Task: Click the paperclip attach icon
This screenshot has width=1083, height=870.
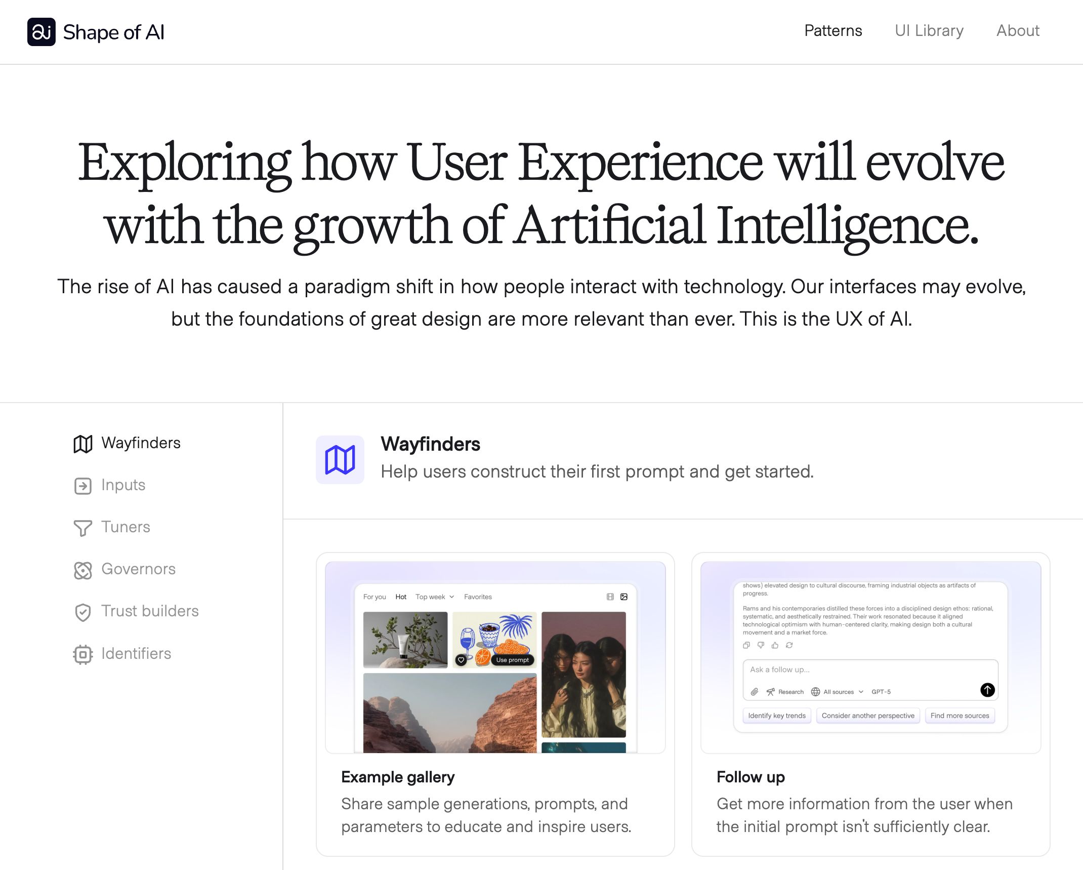Action: pyautogui.click(x=754, y=692)
